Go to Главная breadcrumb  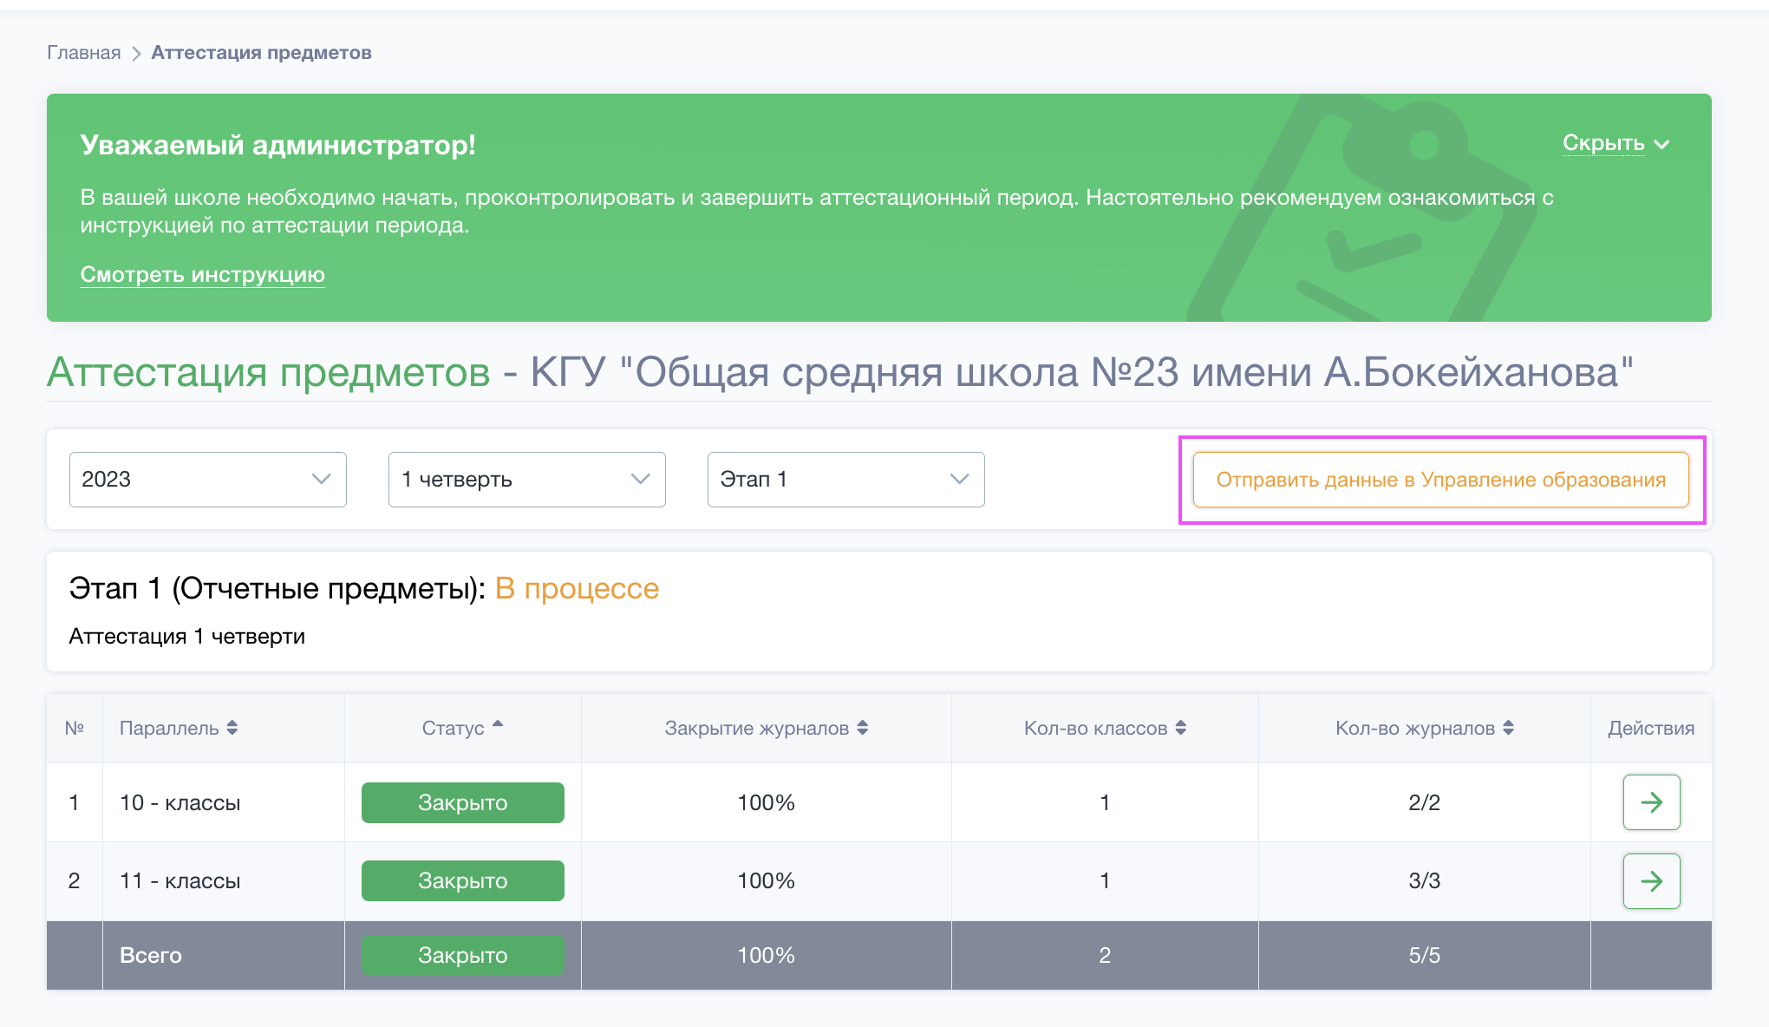coord(83,53)
